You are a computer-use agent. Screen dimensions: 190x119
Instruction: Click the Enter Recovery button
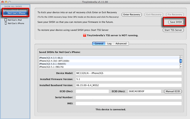[x=132, y=14]
